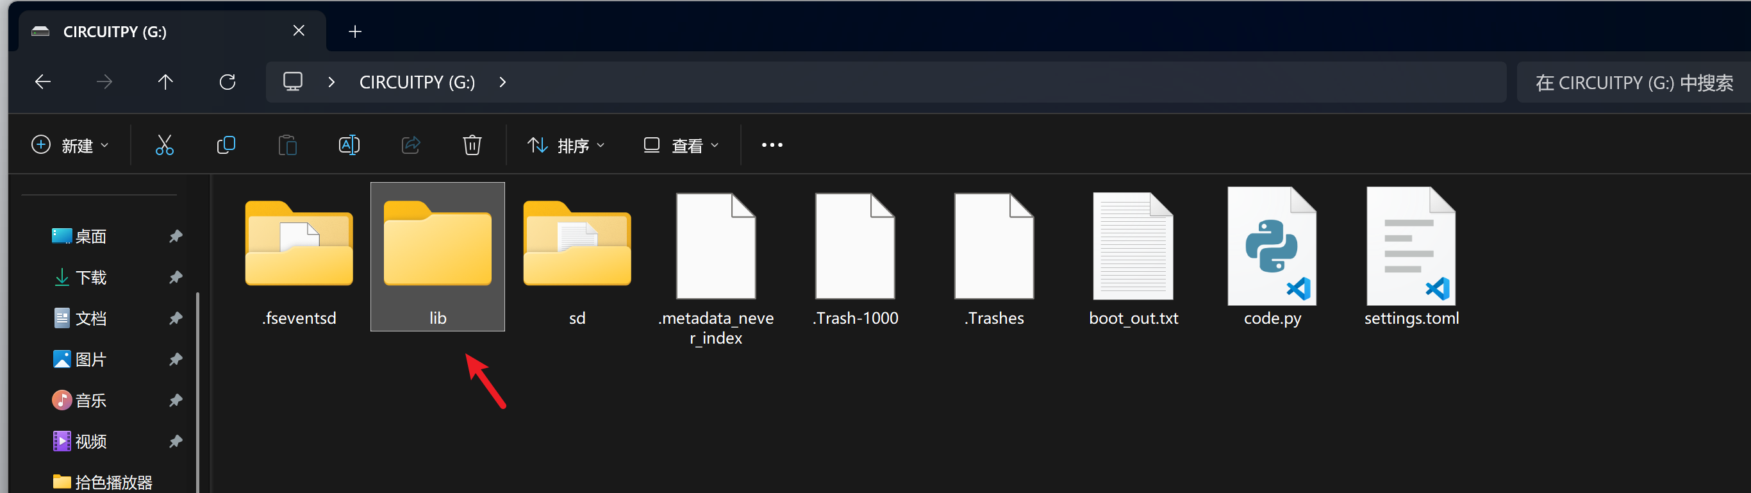Open the more options ellipsis menu
This screenshot has height=493, width=1751.
tap(772, 145)
